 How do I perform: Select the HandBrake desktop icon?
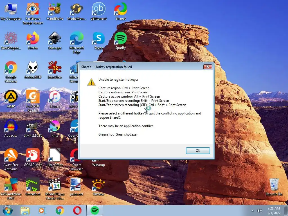[55, 12]
